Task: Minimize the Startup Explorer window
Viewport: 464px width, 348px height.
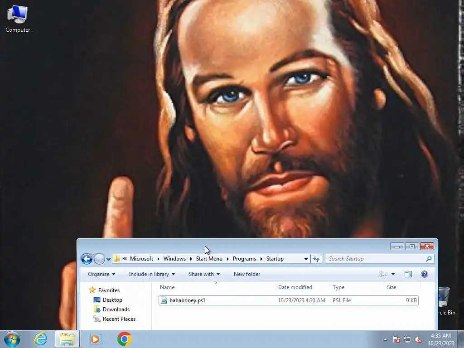Action: coord(397,246)
